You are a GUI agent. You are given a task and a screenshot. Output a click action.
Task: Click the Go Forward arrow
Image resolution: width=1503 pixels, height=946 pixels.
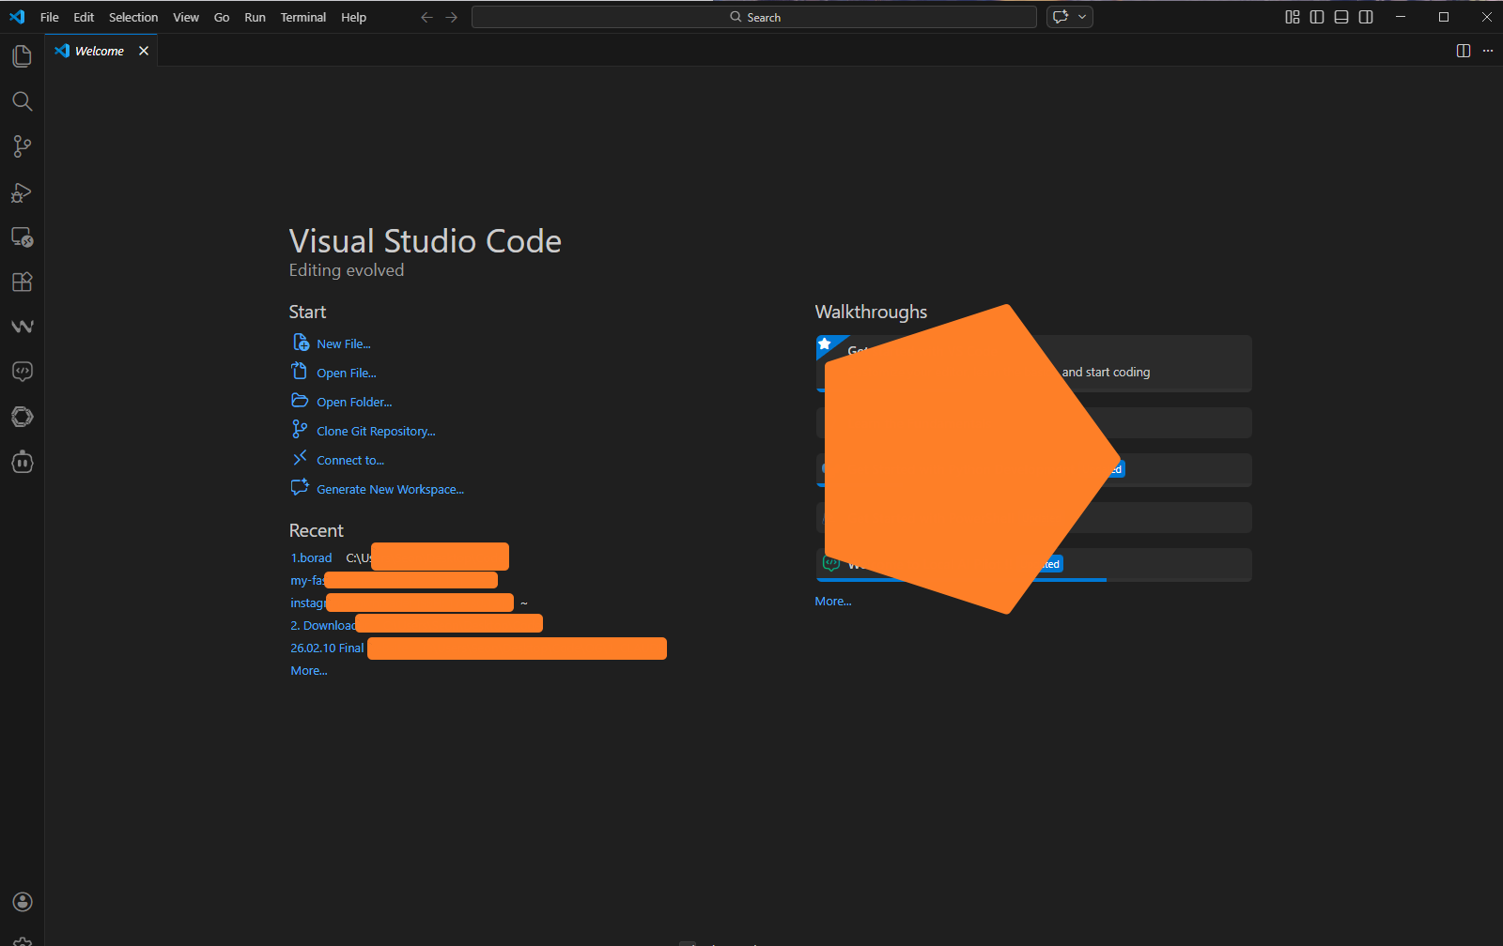pyautogui.click(x=452, y=17)
